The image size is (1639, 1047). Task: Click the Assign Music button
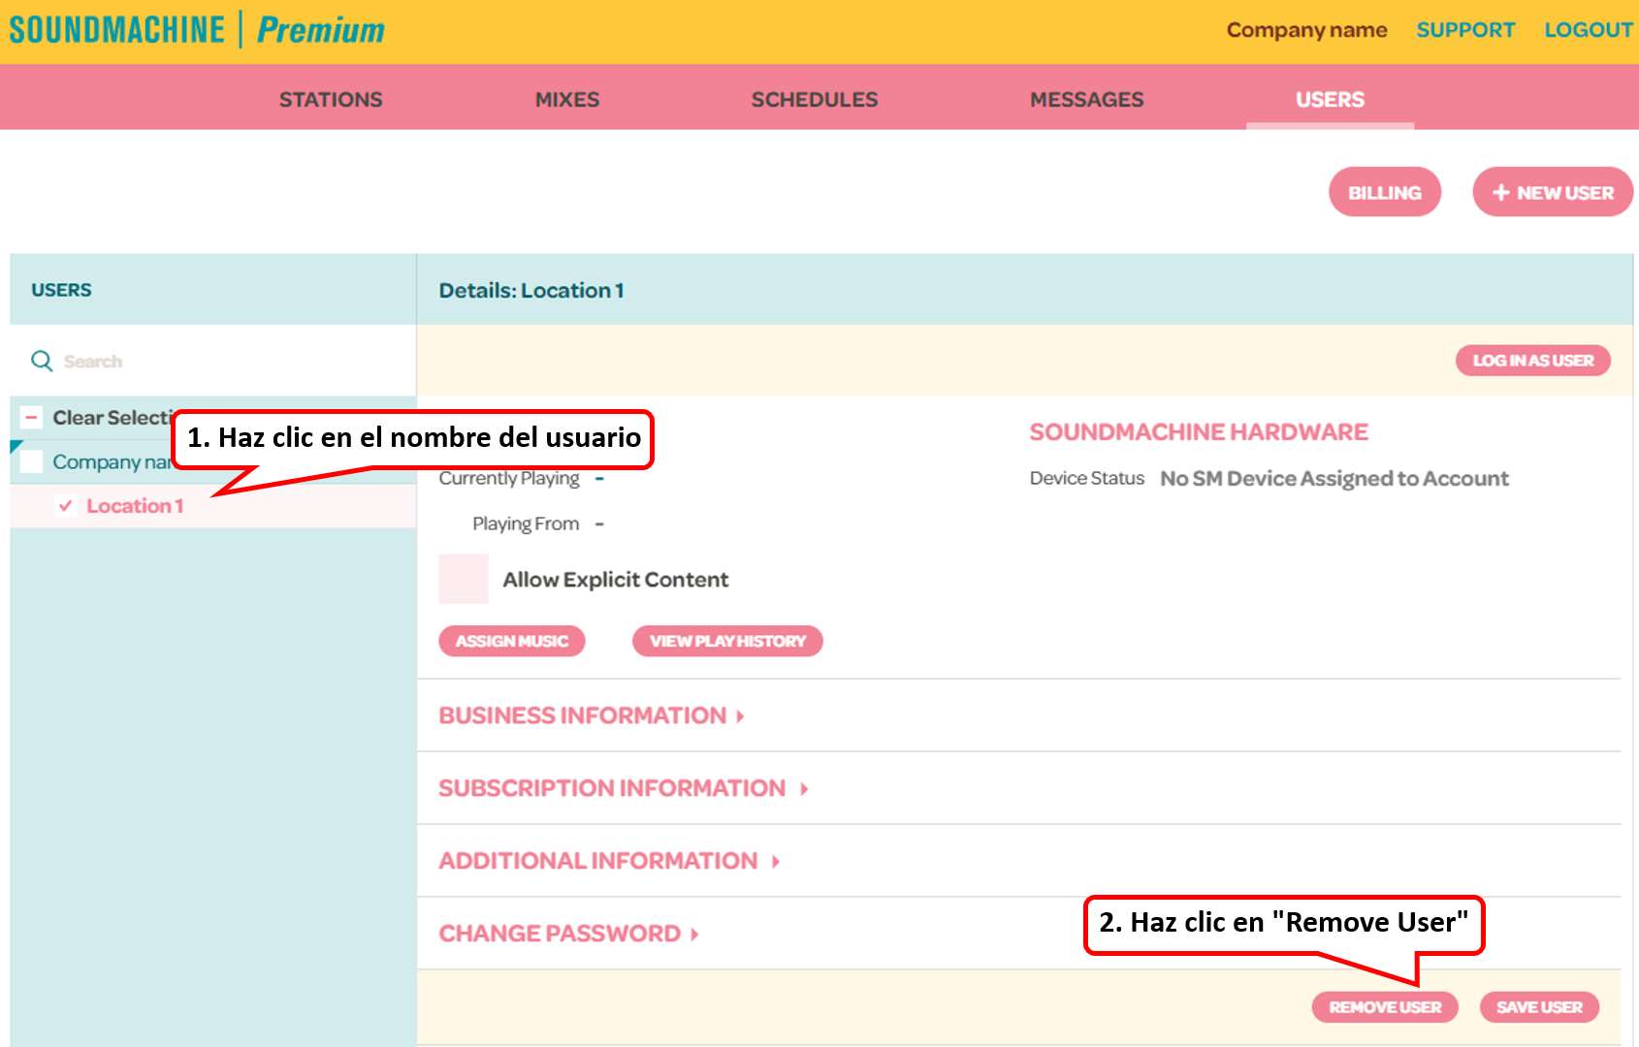coord(512,641)
